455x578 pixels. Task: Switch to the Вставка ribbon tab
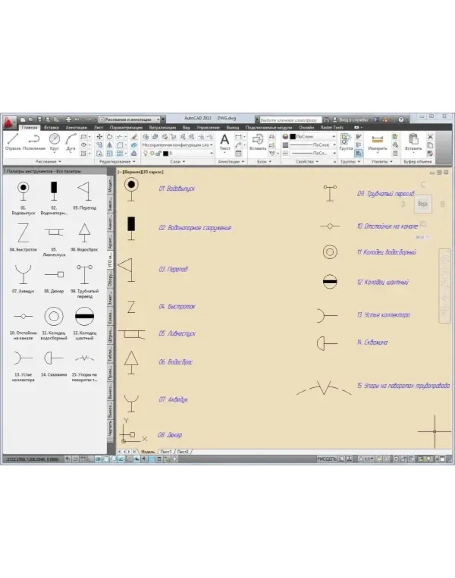point(51,128)
